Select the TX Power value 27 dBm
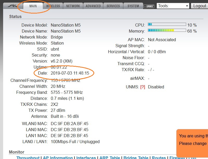 58,110
